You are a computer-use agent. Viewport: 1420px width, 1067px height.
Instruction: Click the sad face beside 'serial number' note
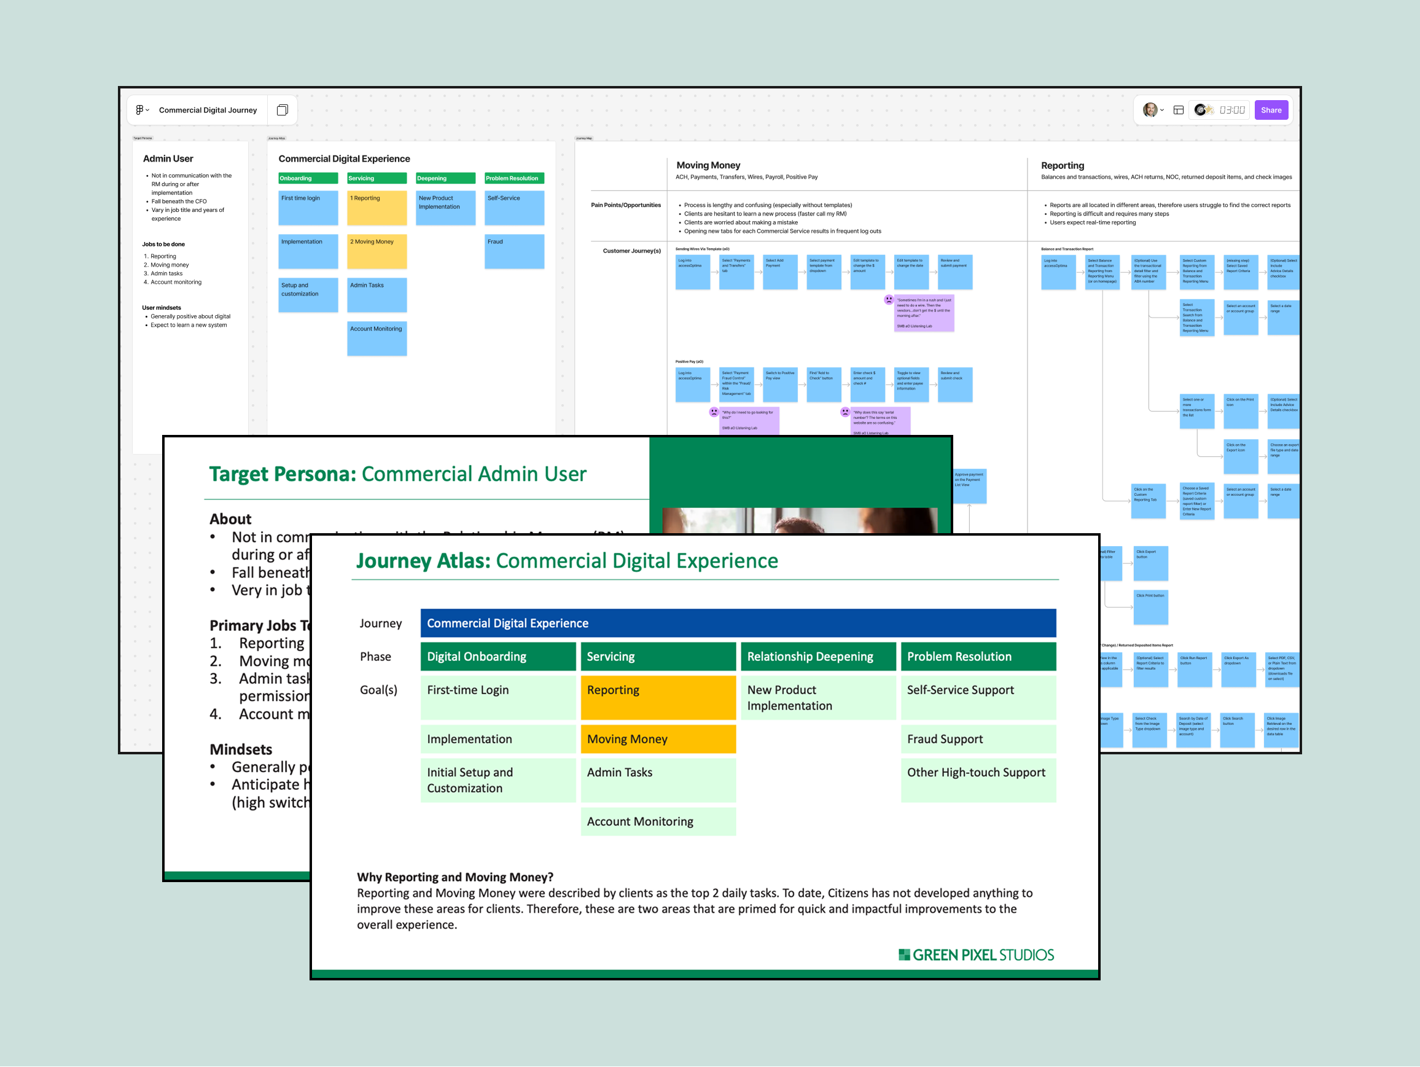845,412
